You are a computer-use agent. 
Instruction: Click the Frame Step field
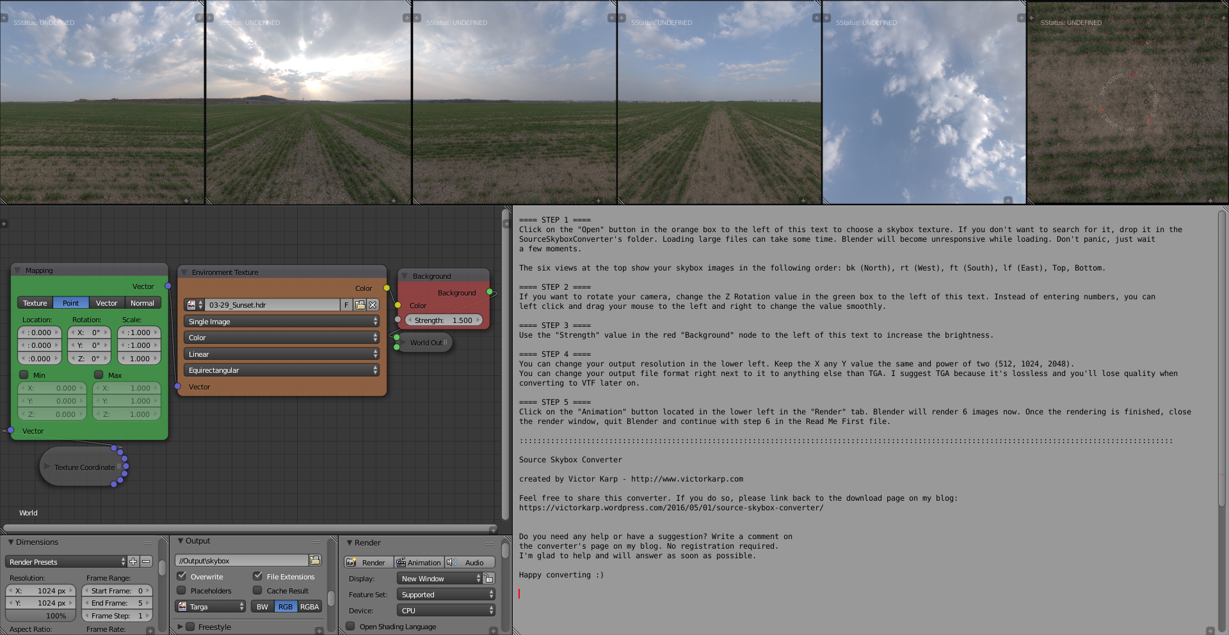pyautogui.click(x=117, y=616)
